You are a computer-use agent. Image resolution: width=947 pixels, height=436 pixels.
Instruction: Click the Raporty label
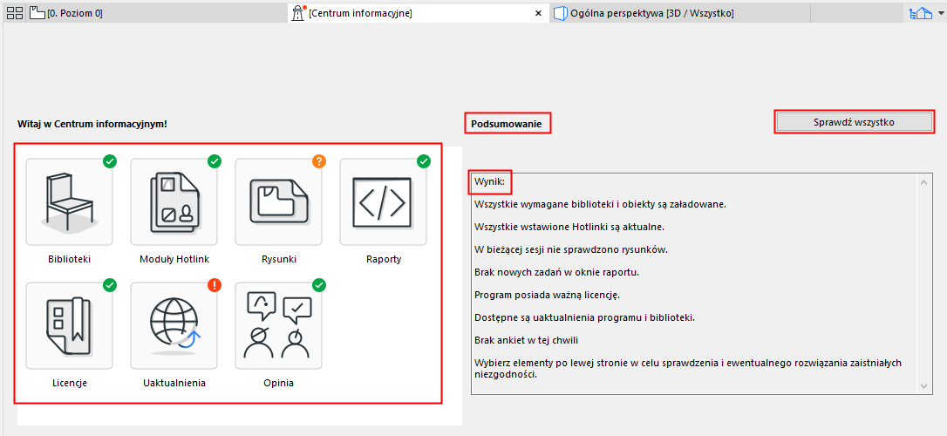[384, 259]
